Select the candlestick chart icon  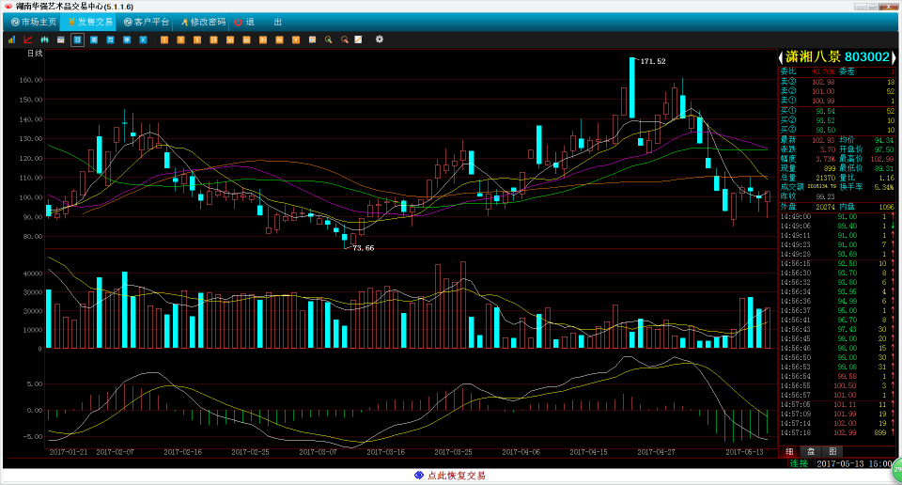[x=44, y=39]
